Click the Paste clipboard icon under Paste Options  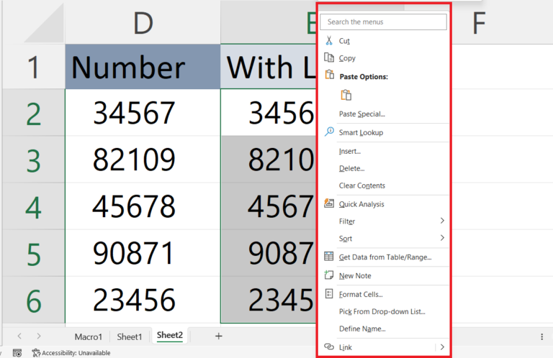346,95
